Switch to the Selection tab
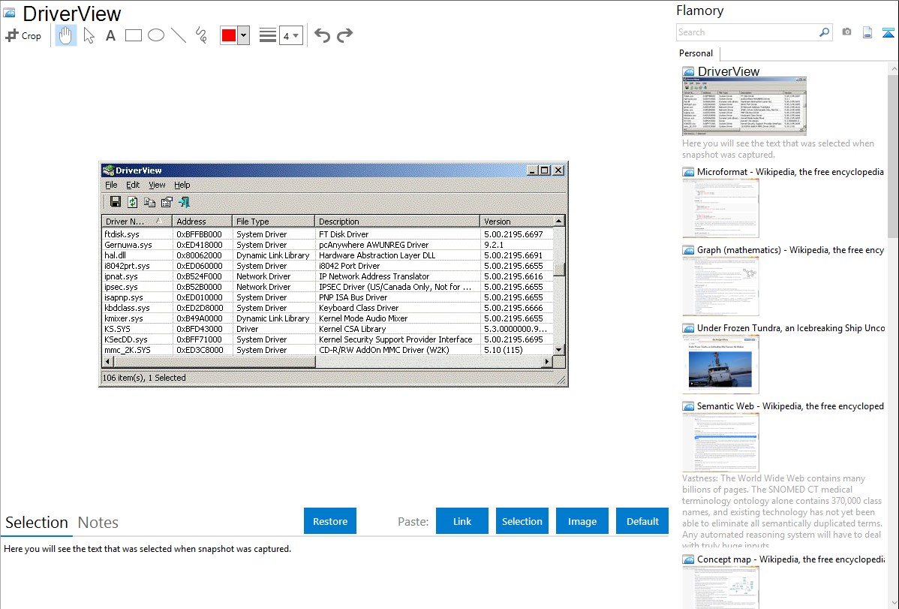 pyautogui.click(x=37, y=523)
